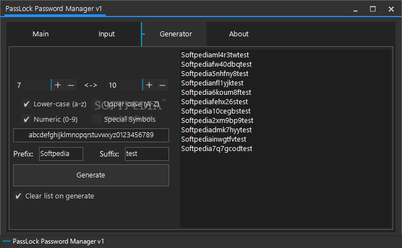Maximize the PassLock window
Viewport: 402px width, 248px height.
373,9
